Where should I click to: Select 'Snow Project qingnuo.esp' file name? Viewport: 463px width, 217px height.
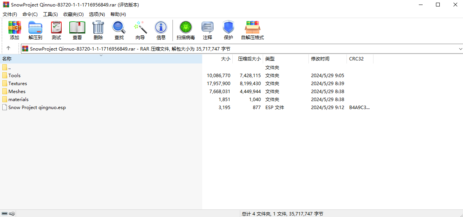[x=37, y=107]
